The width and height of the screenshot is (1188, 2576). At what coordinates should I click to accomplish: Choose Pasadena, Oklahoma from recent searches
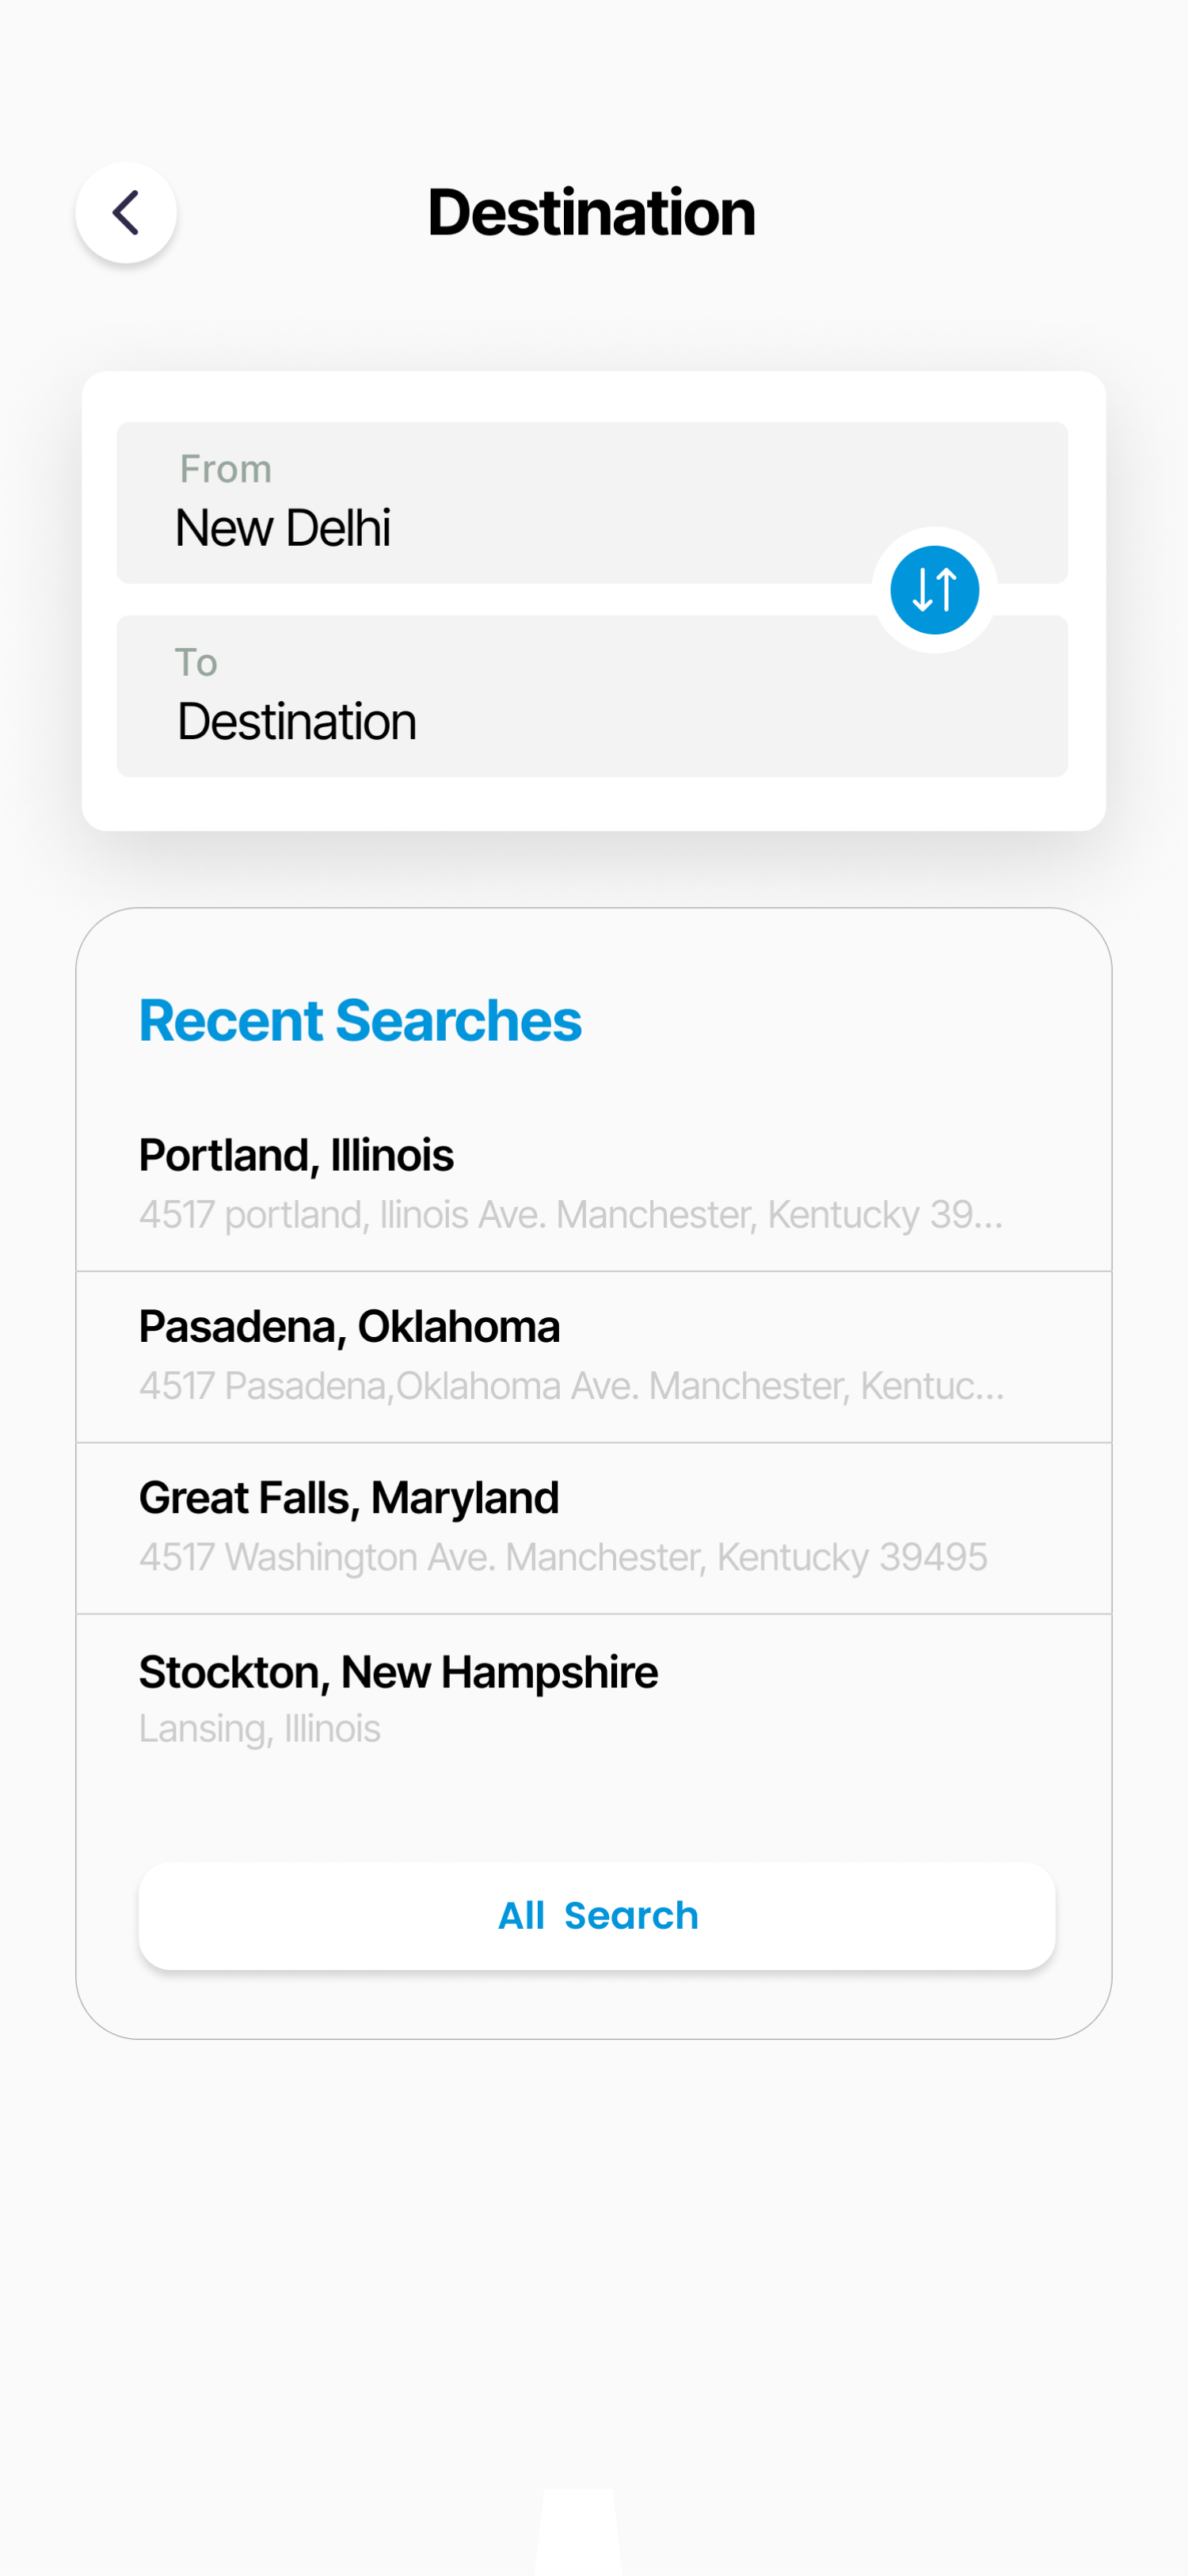(x=349, y=1326)
